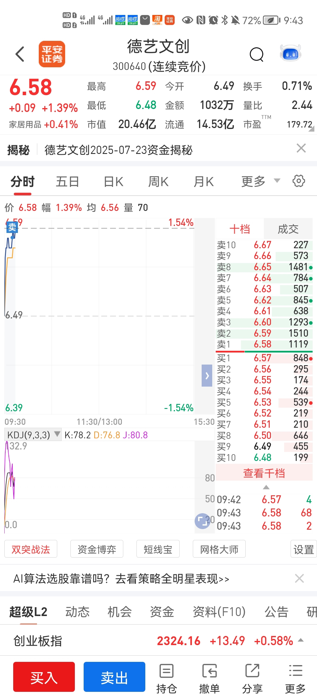This screenshot has width=317, height=698.
Task: Tap the 创业板指 index name
Action: tap(38, 641)
